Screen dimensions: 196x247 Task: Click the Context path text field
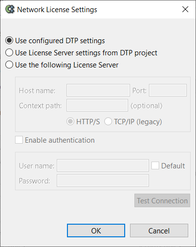tap(97, 105)
